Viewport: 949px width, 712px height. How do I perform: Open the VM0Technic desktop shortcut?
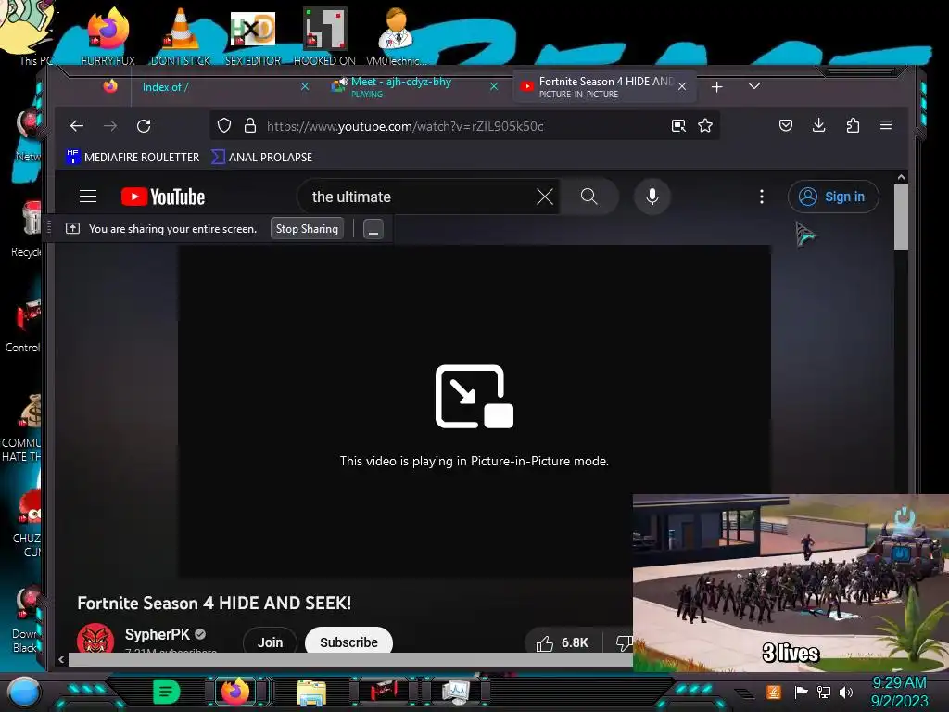[x=396, y=36]
